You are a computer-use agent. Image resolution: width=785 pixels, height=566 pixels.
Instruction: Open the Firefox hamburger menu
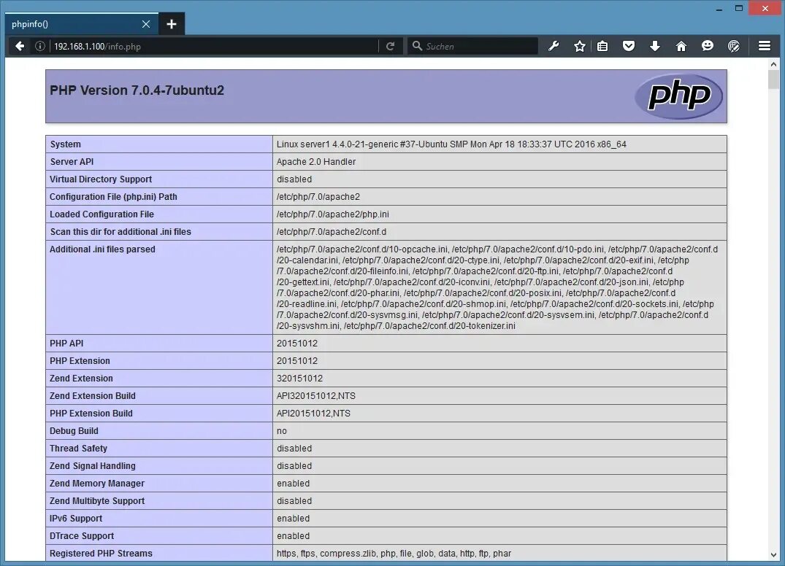[x=764, y=45]
